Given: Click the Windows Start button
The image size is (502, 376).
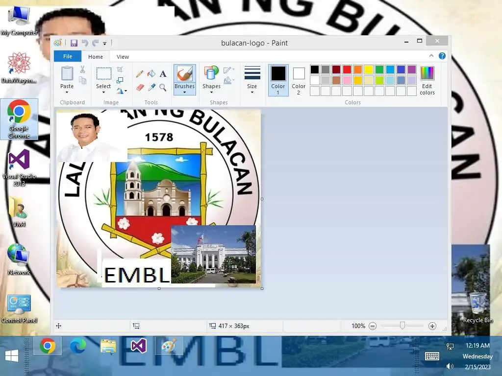Looking at the screenshot, I should [12, 355].
